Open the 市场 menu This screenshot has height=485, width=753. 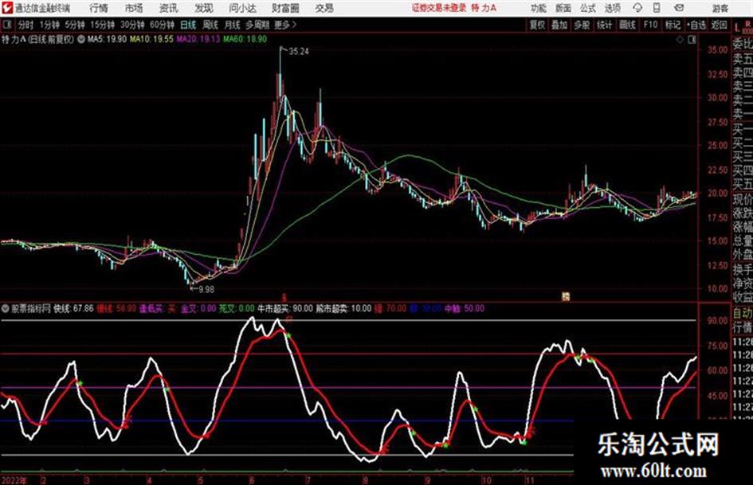tap(134, 8)
